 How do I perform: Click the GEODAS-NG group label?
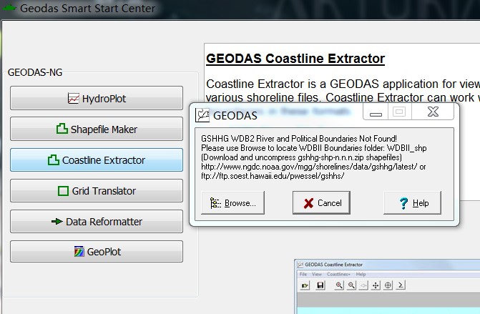(35, 72)
